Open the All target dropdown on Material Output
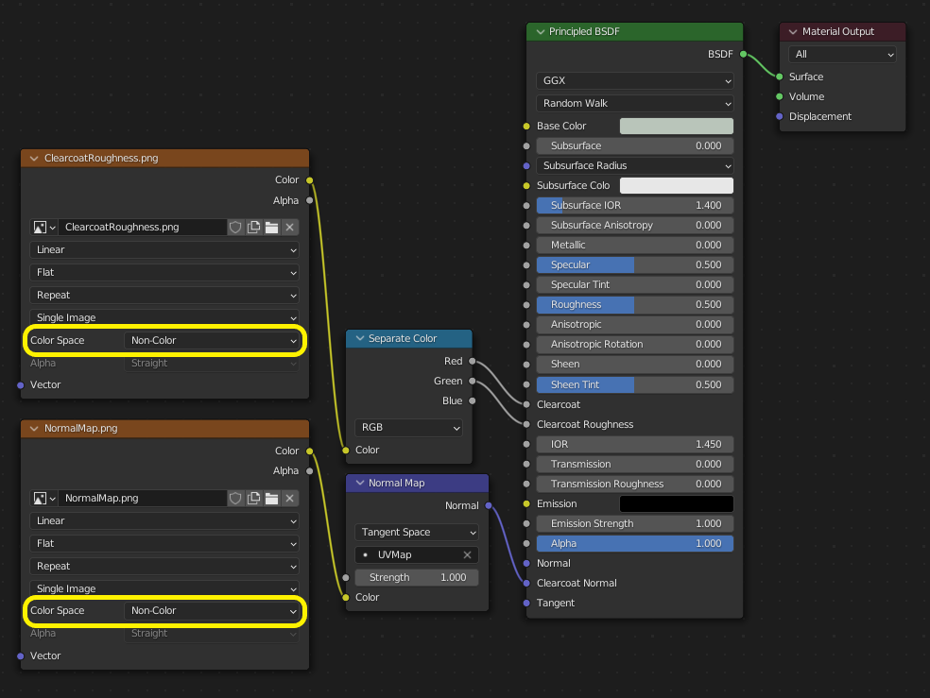The height and width of the screenshot is (698, 930). coord(841,54)
